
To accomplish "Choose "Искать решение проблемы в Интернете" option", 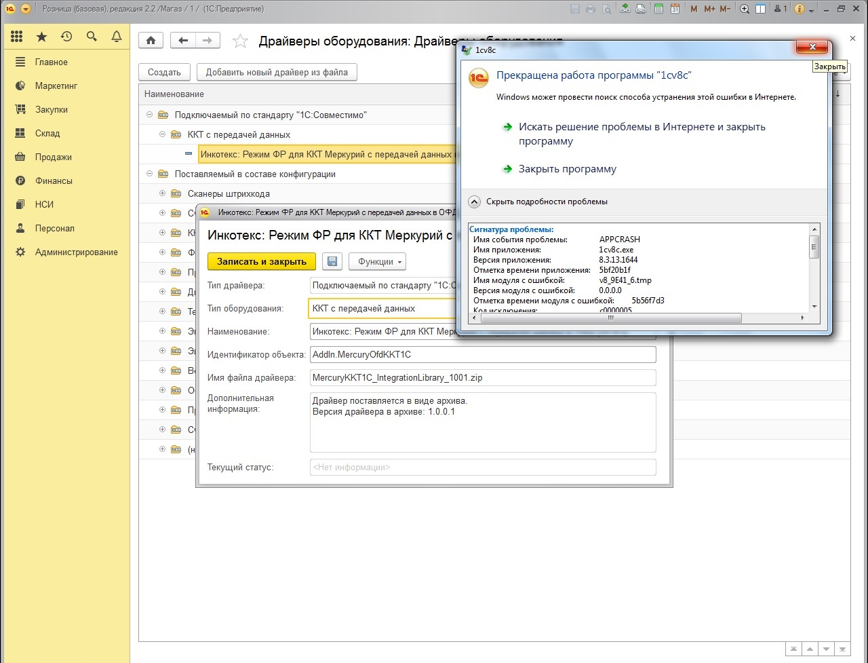I will 642,134.
